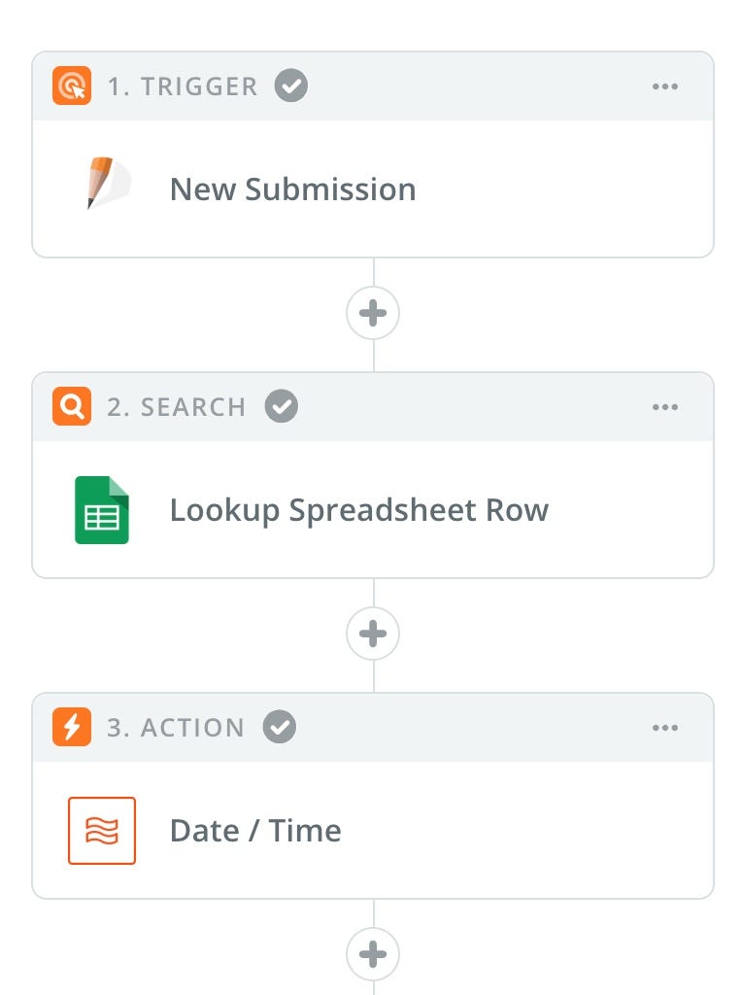The image size is (742, 995).
Task: Open the Date / Time step text
Action: click(x=255, y=831)
